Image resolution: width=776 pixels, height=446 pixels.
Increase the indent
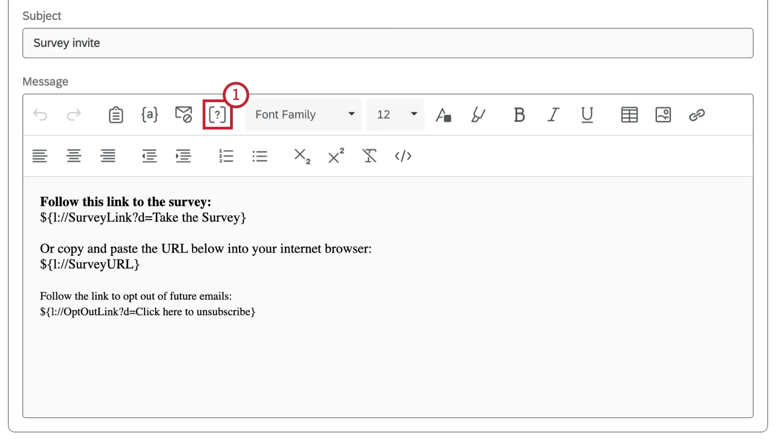point(184,156)
